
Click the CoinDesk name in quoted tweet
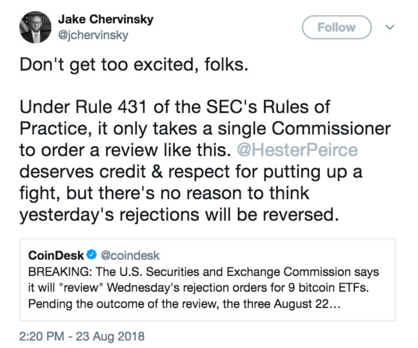pyautogui.click(x=56, y=255)
